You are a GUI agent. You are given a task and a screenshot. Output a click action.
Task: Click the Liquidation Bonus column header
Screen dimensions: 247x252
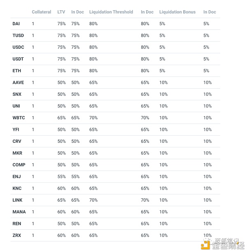[177, 12]
